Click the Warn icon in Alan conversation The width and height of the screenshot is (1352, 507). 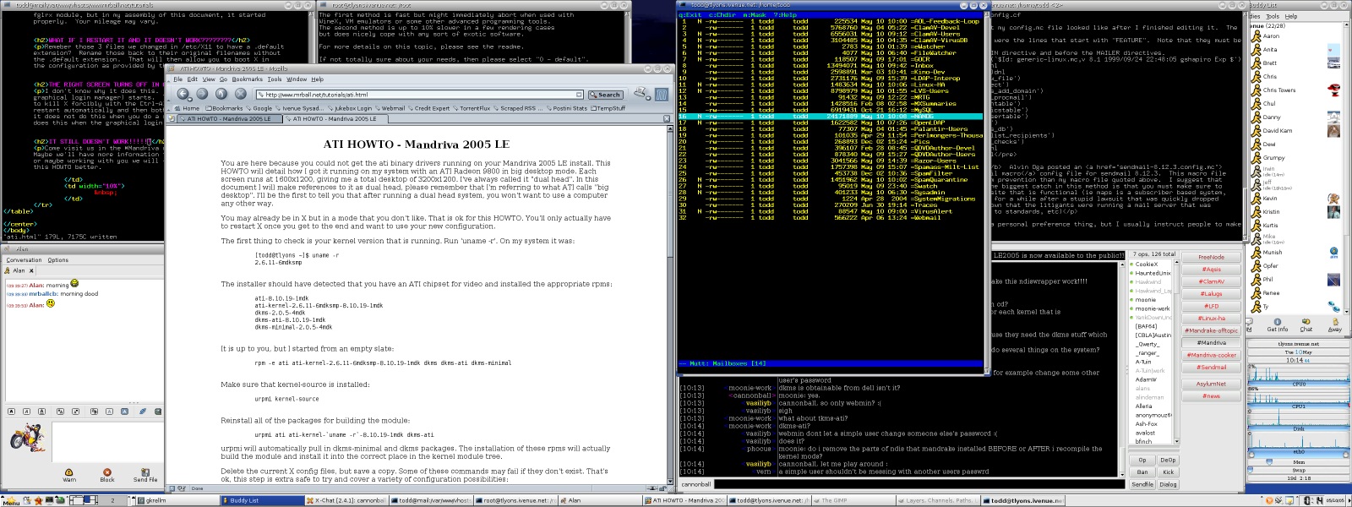(69, 476)
